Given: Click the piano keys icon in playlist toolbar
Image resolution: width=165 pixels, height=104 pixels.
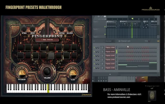Looking at the screenshot, I should (105, 16).
